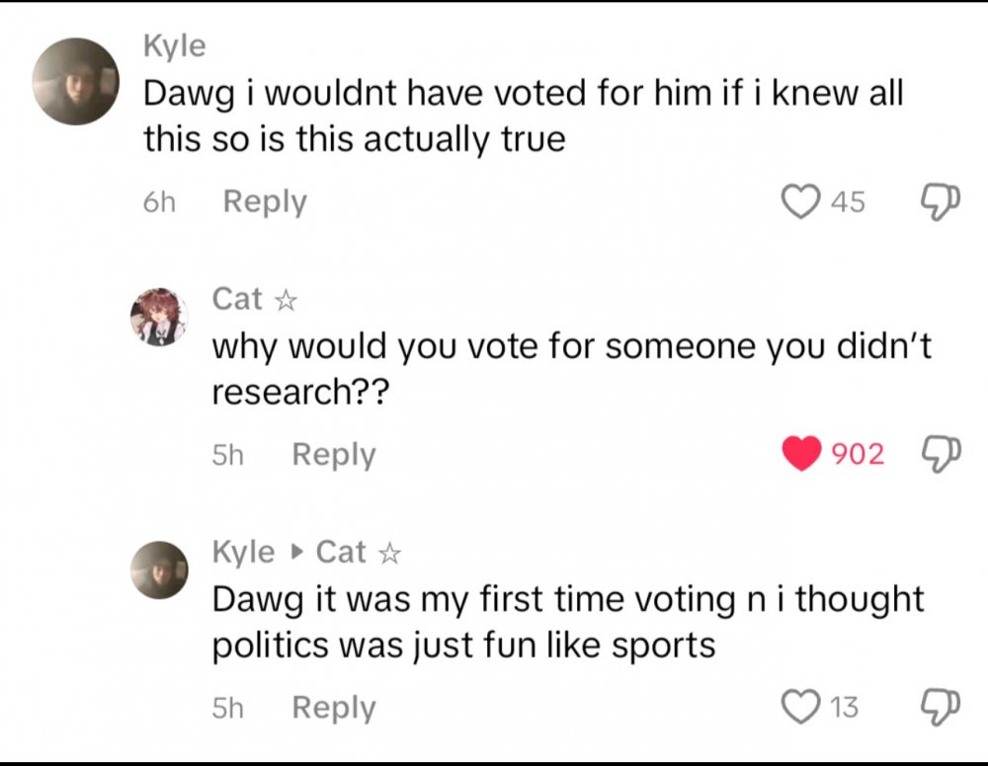Open Cat's username above the 'research??' comment
This screenshot has width=988, height=766.
point(238,298)
